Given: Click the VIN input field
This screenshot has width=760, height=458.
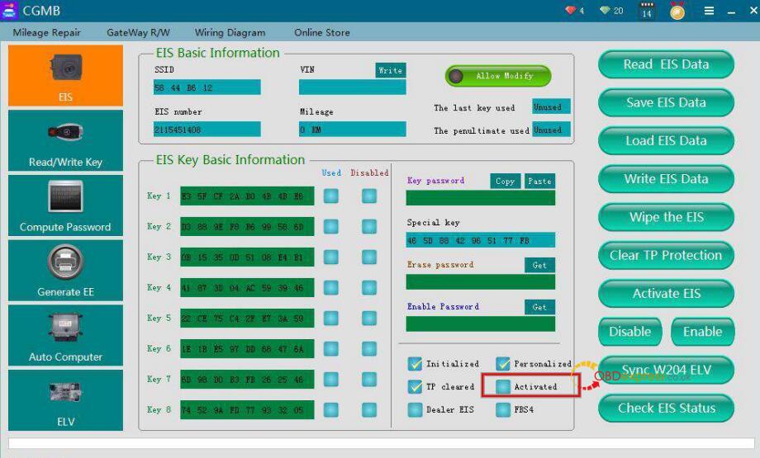Looking at the screenshot, I should point(353,87).
